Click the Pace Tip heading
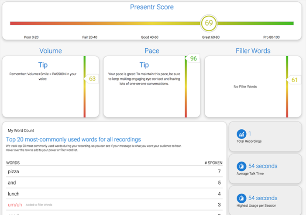 (x=144, y=65)
